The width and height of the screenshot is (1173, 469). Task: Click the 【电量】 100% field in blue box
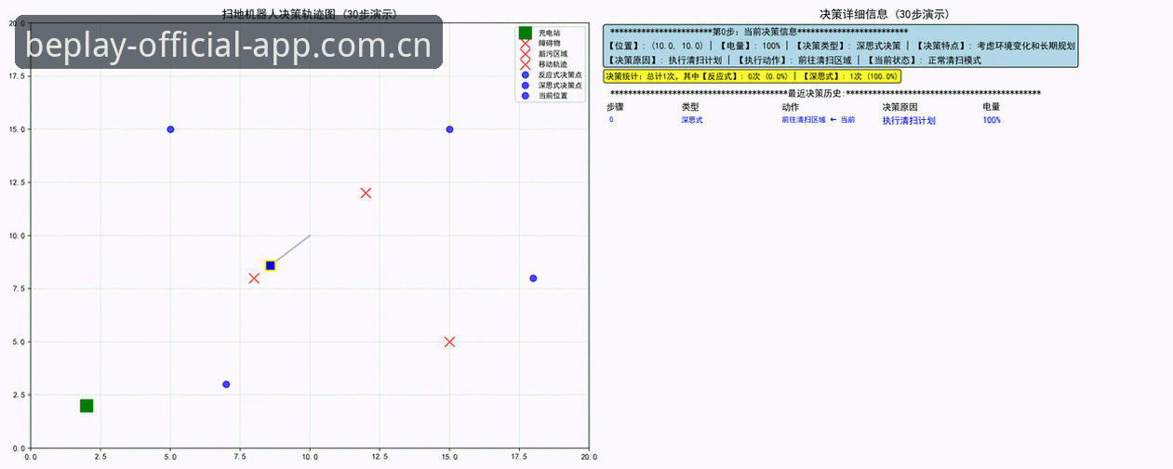point(750,46)
